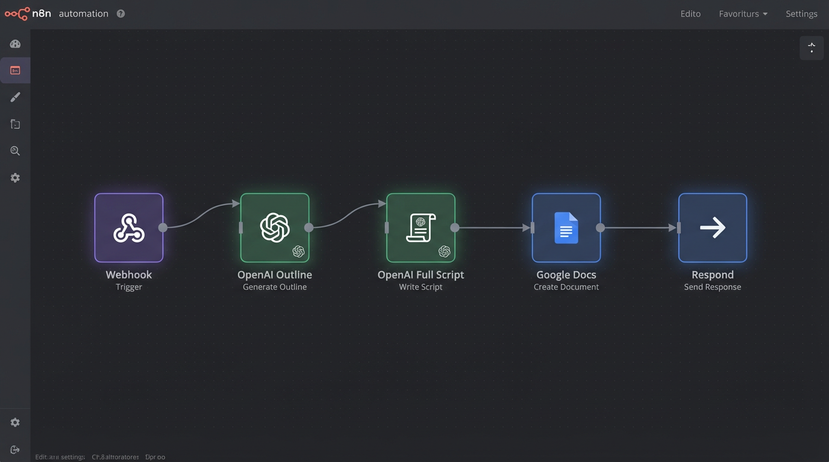Click the collapse arrows above the canvas
The width and height of the screenshot is (829, 462).
pos(812,48)
